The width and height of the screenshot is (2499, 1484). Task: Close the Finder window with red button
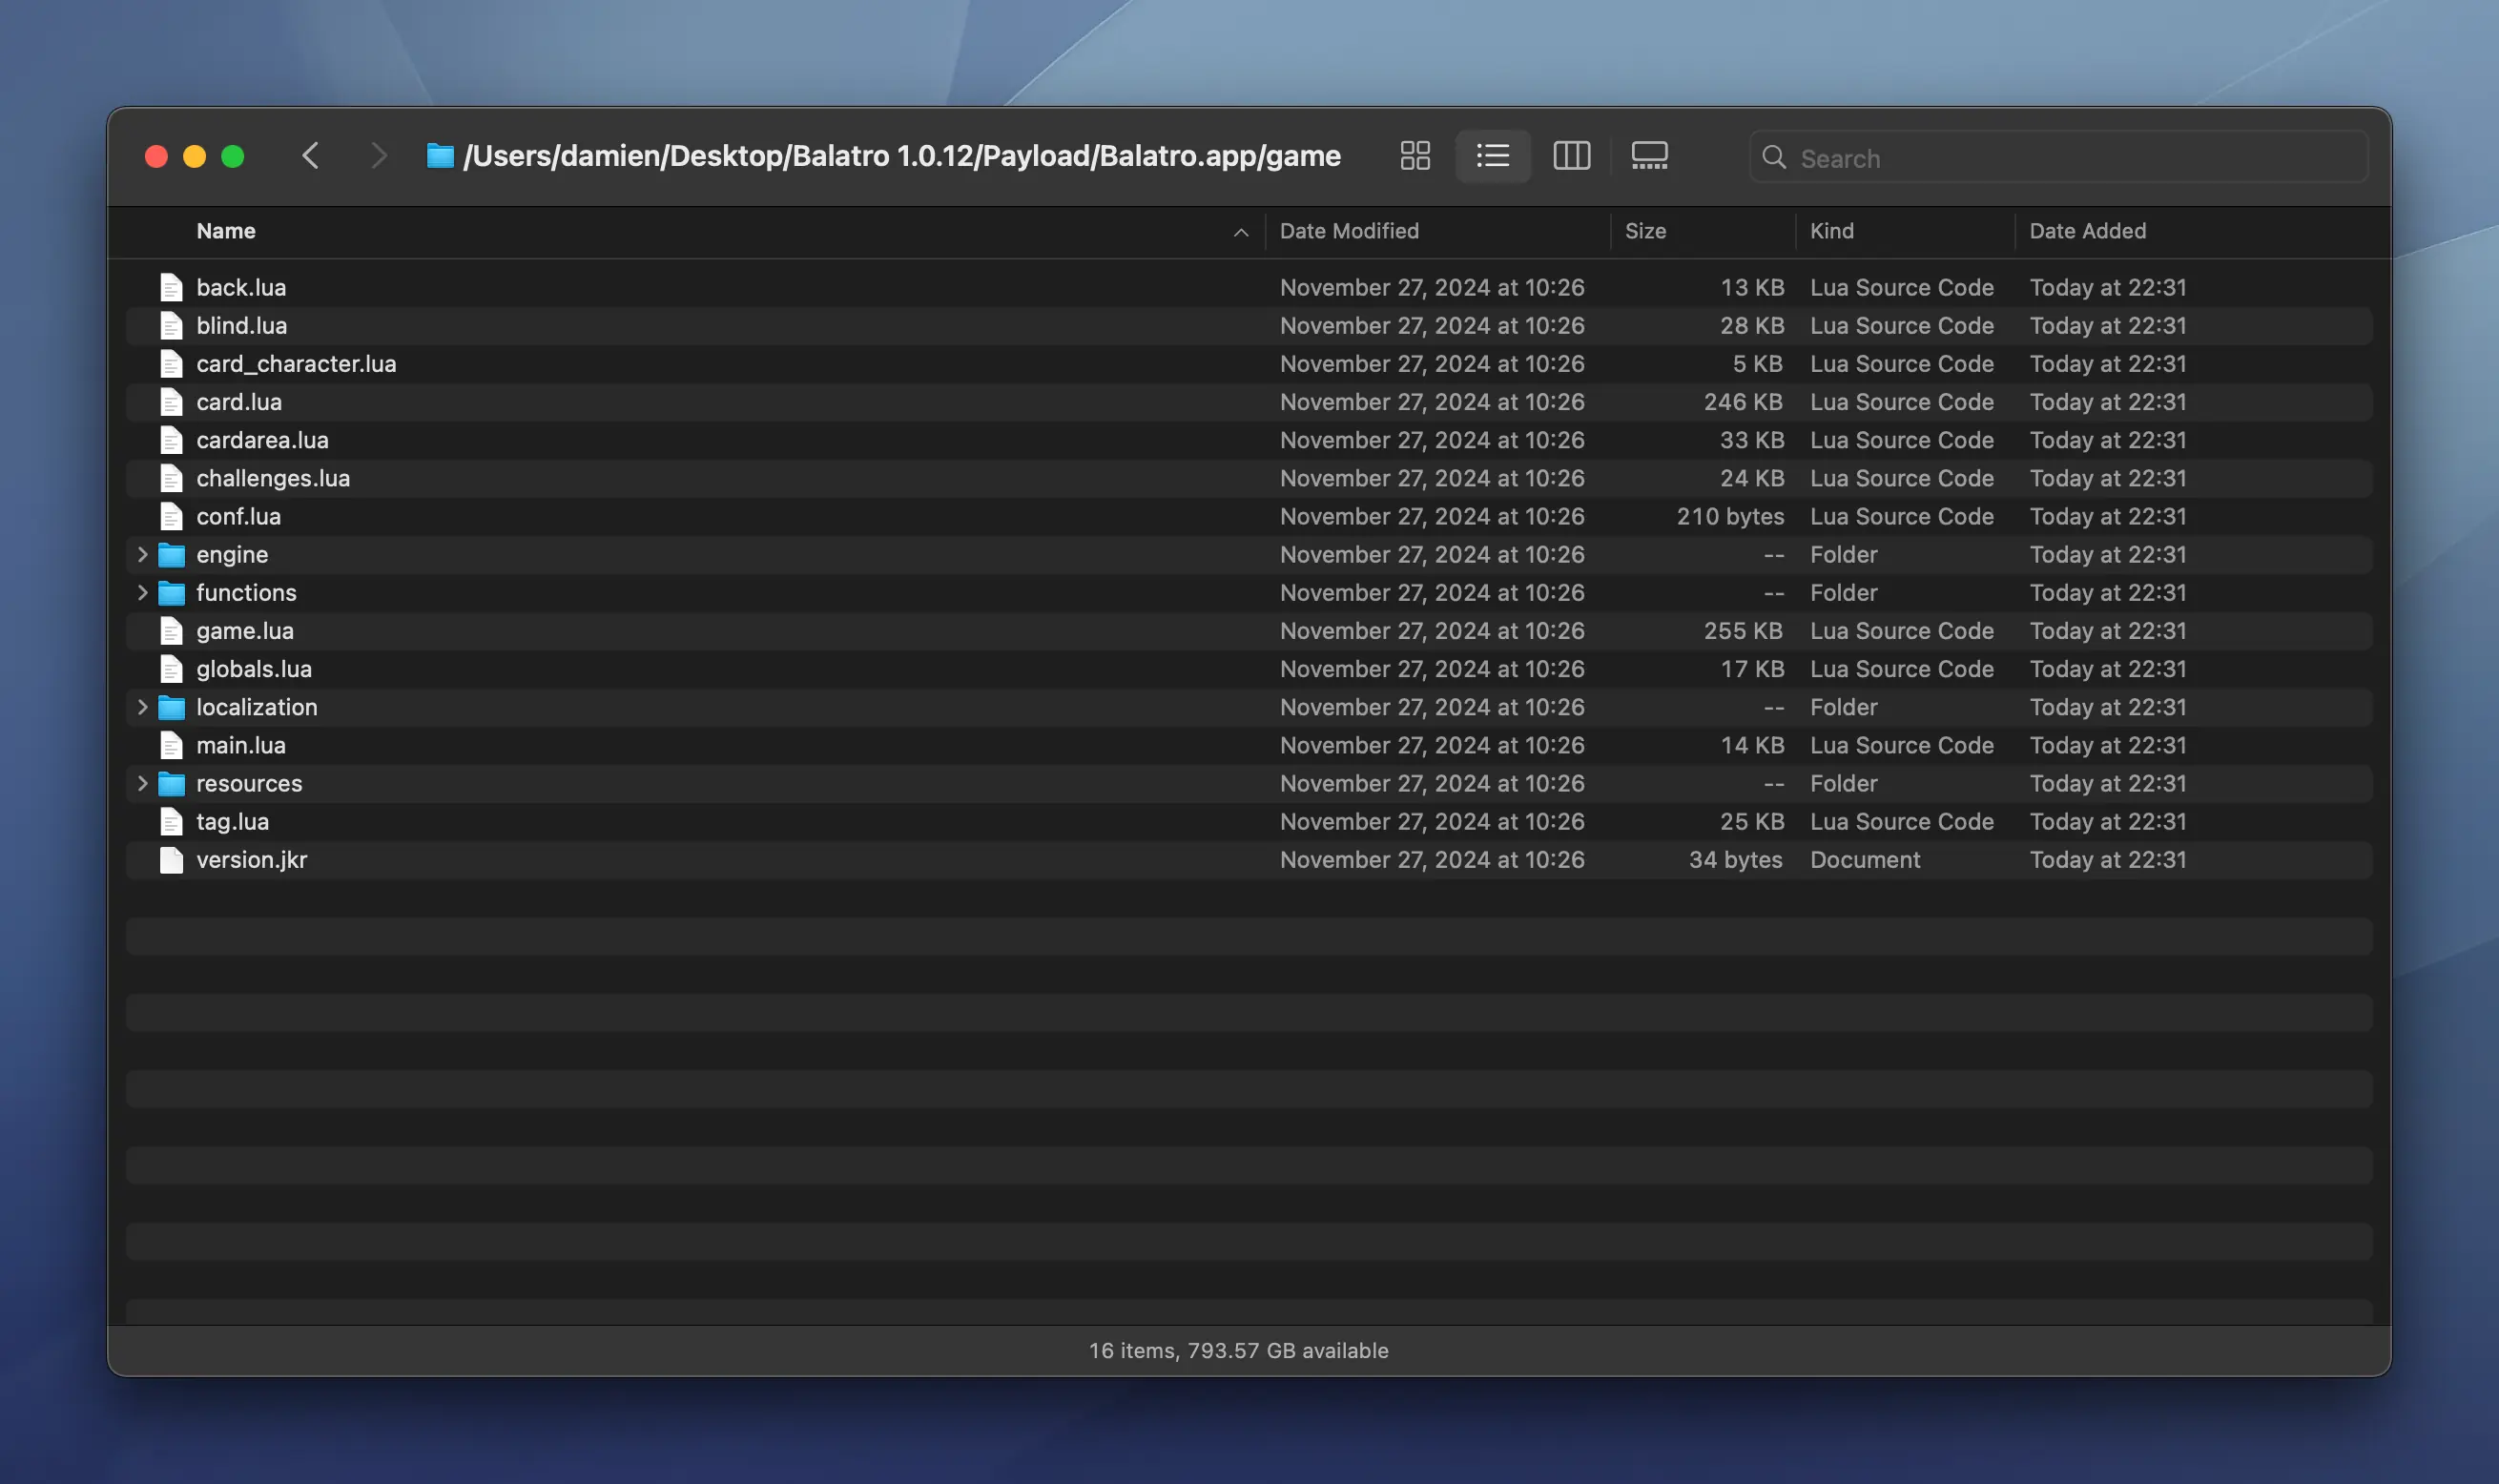(156, 156)
